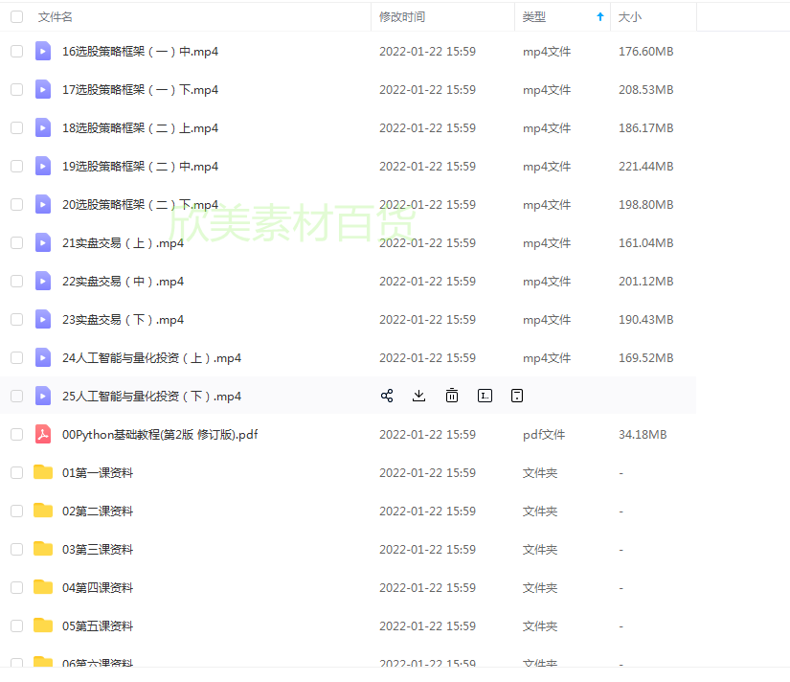Open file 21实盘交易（上）.mp4
This screenshot has height=682, width=790.
click(x=123, y=243)
